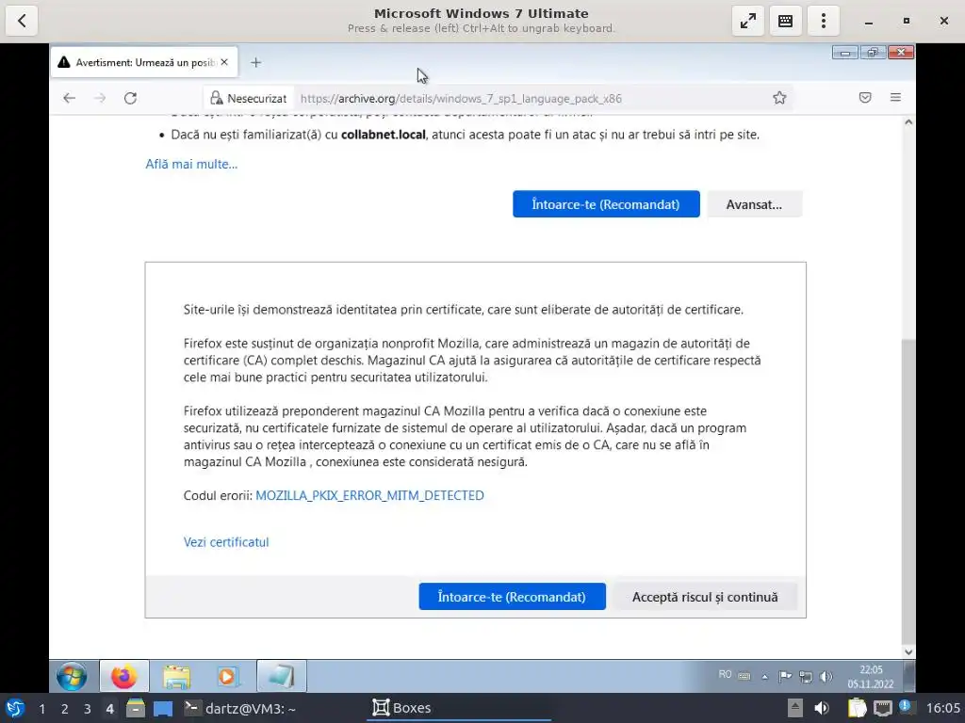Viewport: 965px width, 723px height.
Task: Click the Windows 7 volume tray icon
Action: pyautogui.click(x=826, y=676)
